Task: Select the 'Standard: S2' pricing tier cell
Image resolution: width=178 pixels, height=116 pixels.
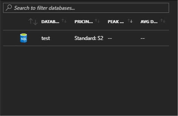Action: (x=89, y=38)
